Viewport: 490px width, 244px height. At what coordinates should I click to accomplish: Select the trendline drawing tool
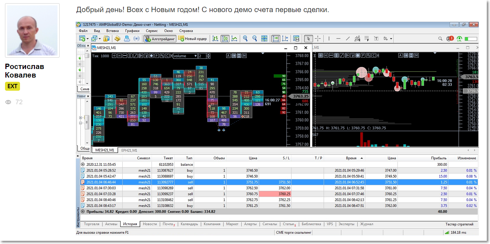[348, 38]
